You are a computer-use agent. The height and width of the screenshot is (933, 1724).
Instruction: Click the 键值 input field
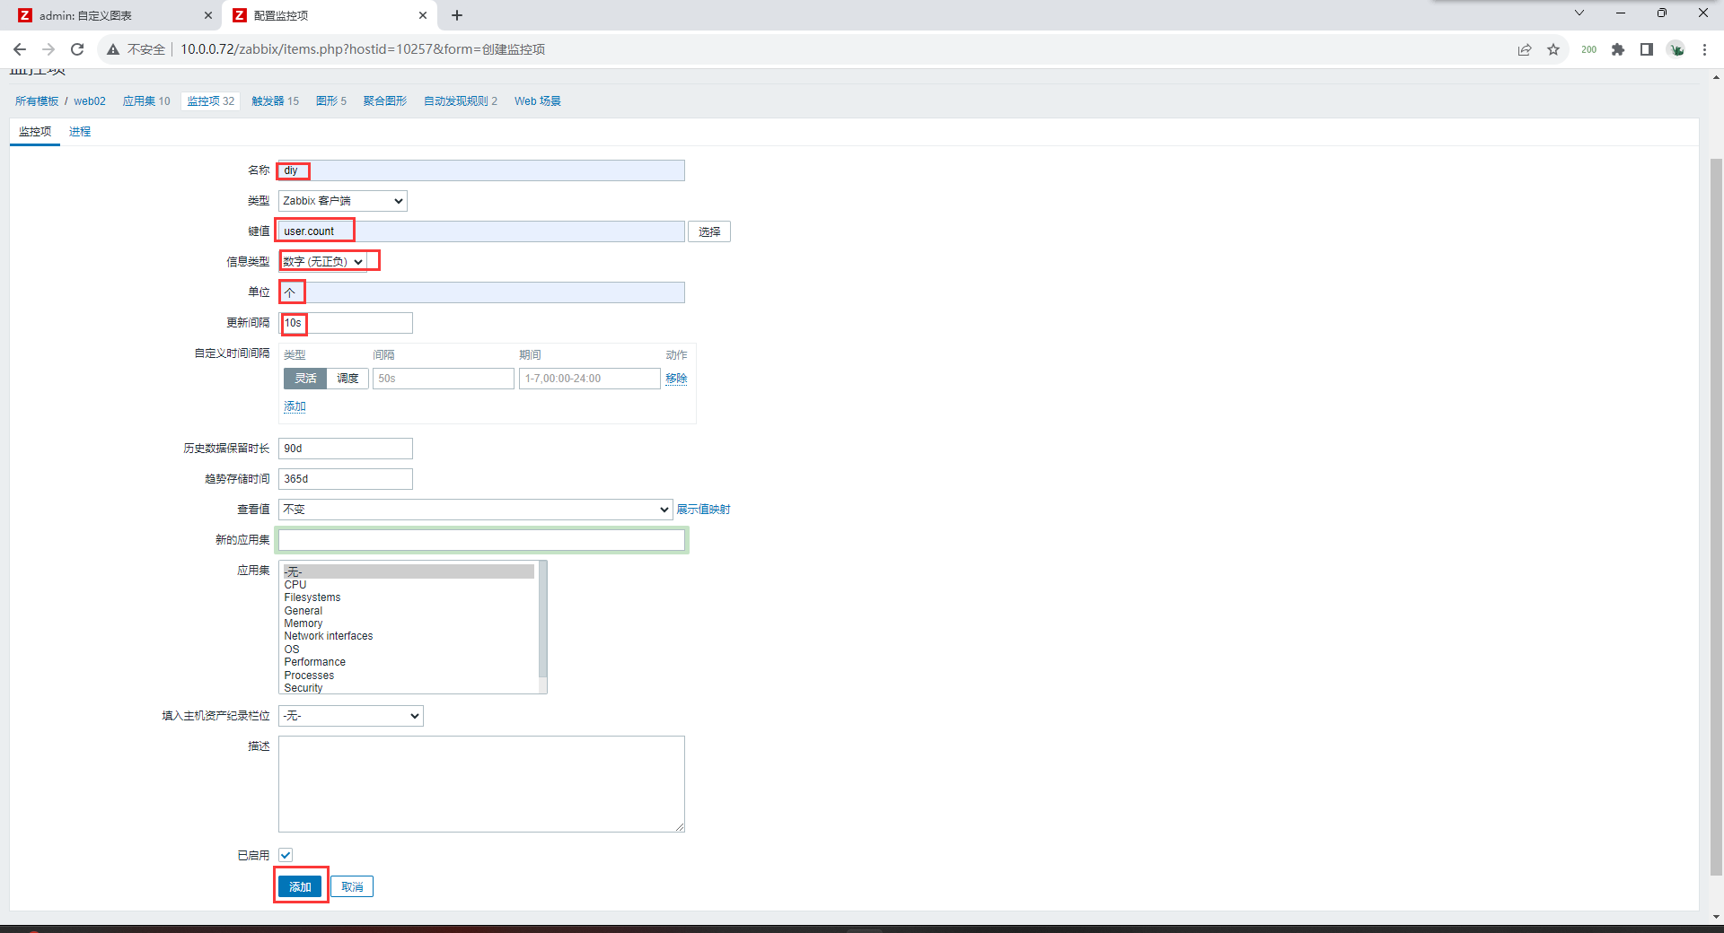coord(481,231)
